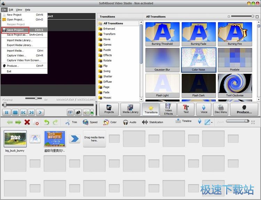
Task: Choose Open Project... menu entry
Action: [24, 19]
